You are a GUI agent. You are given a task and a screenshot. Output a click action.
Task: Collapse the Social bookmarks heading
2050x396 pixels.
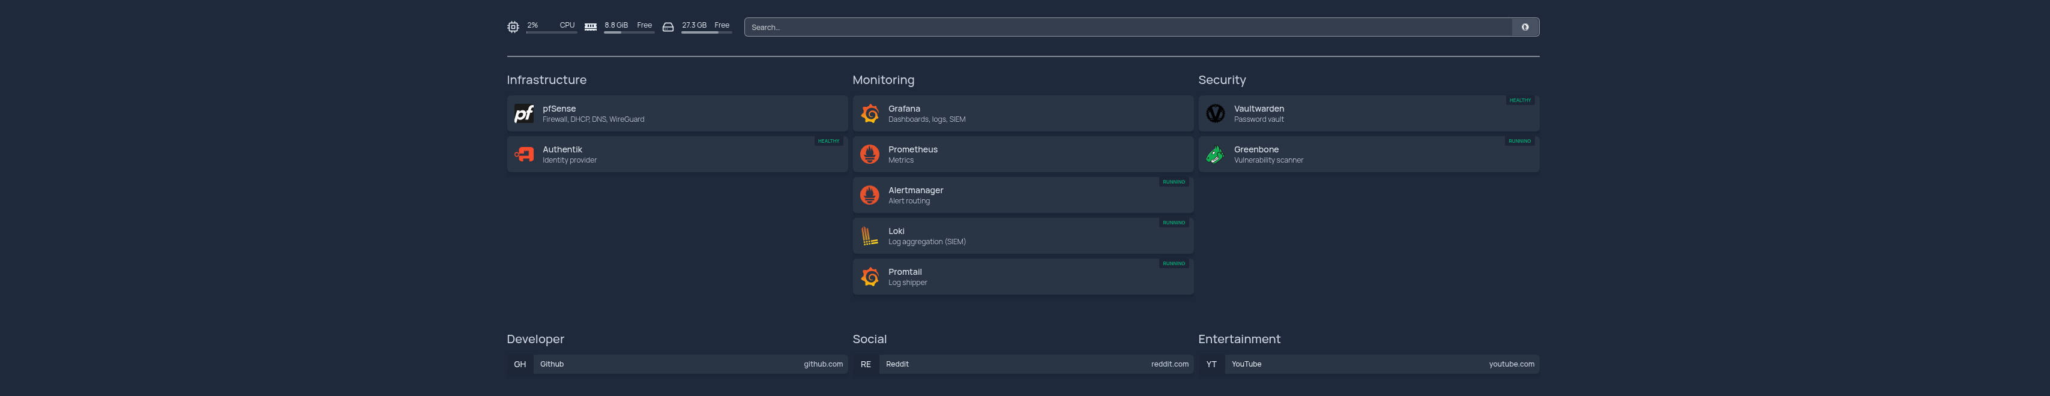tap(870, 339)
